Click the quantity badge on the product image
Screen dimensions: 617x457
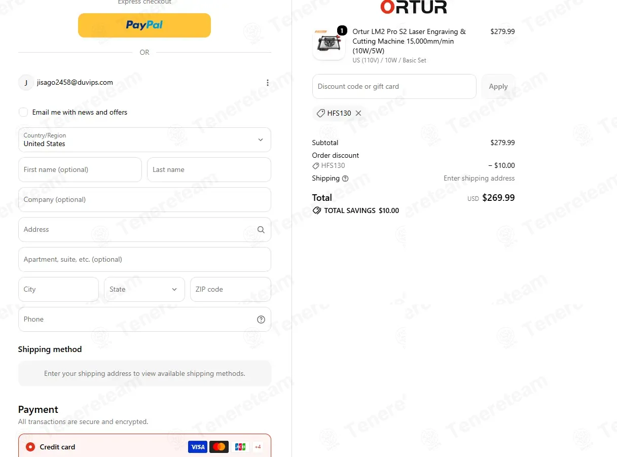[x=342, y=31]
